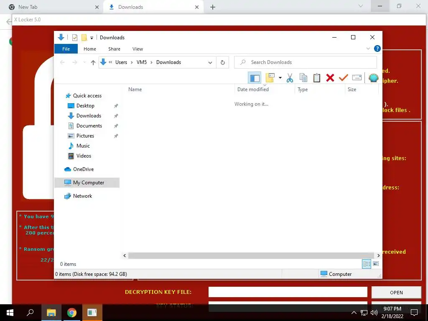
Task: Expand the ribbon with chevron near help
Action: (368, 48)
